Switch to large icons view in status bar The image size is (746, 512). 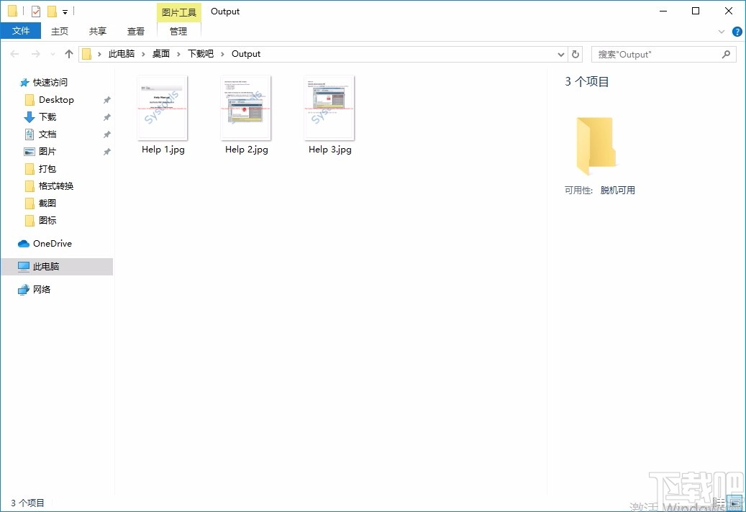coord(734,502)
